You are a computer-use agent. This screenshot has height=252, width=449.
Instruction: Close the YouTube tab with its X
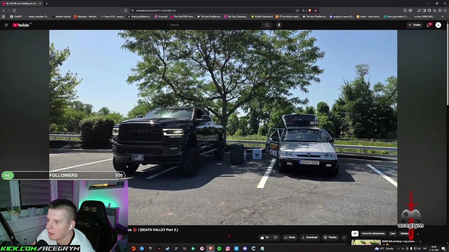coord(40,3)
